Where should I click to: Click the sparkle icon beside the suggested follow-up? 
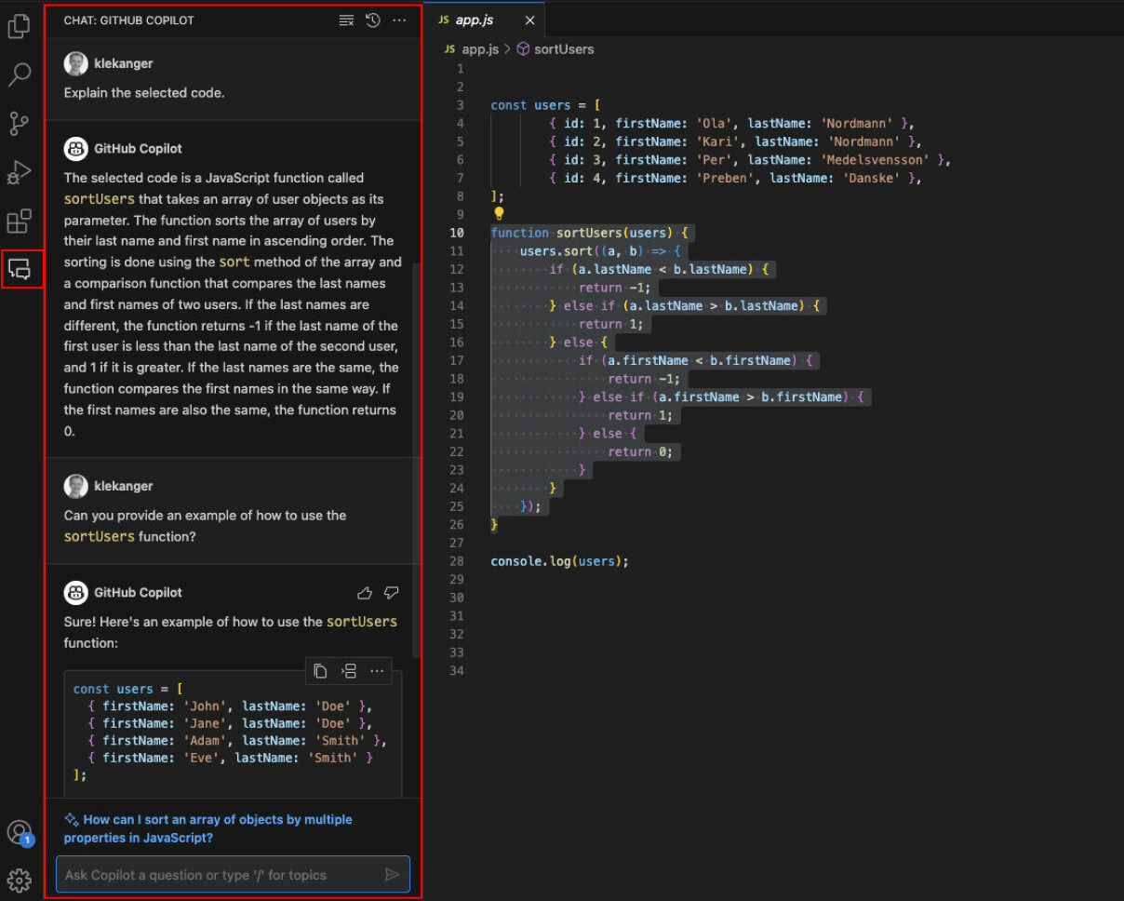click(71, 820)
